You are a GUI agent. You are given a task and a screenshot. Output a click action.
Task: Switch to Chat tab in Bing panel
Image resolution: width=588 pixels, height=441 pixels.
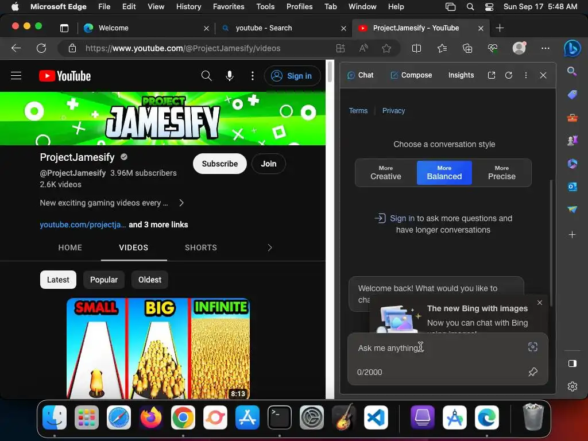pos(361,75)
